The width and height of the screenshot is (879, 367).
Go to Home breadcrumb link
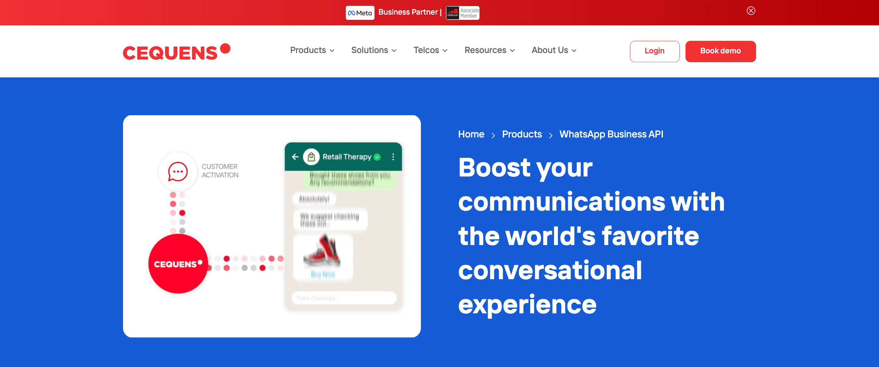click(x=471, y=134)
